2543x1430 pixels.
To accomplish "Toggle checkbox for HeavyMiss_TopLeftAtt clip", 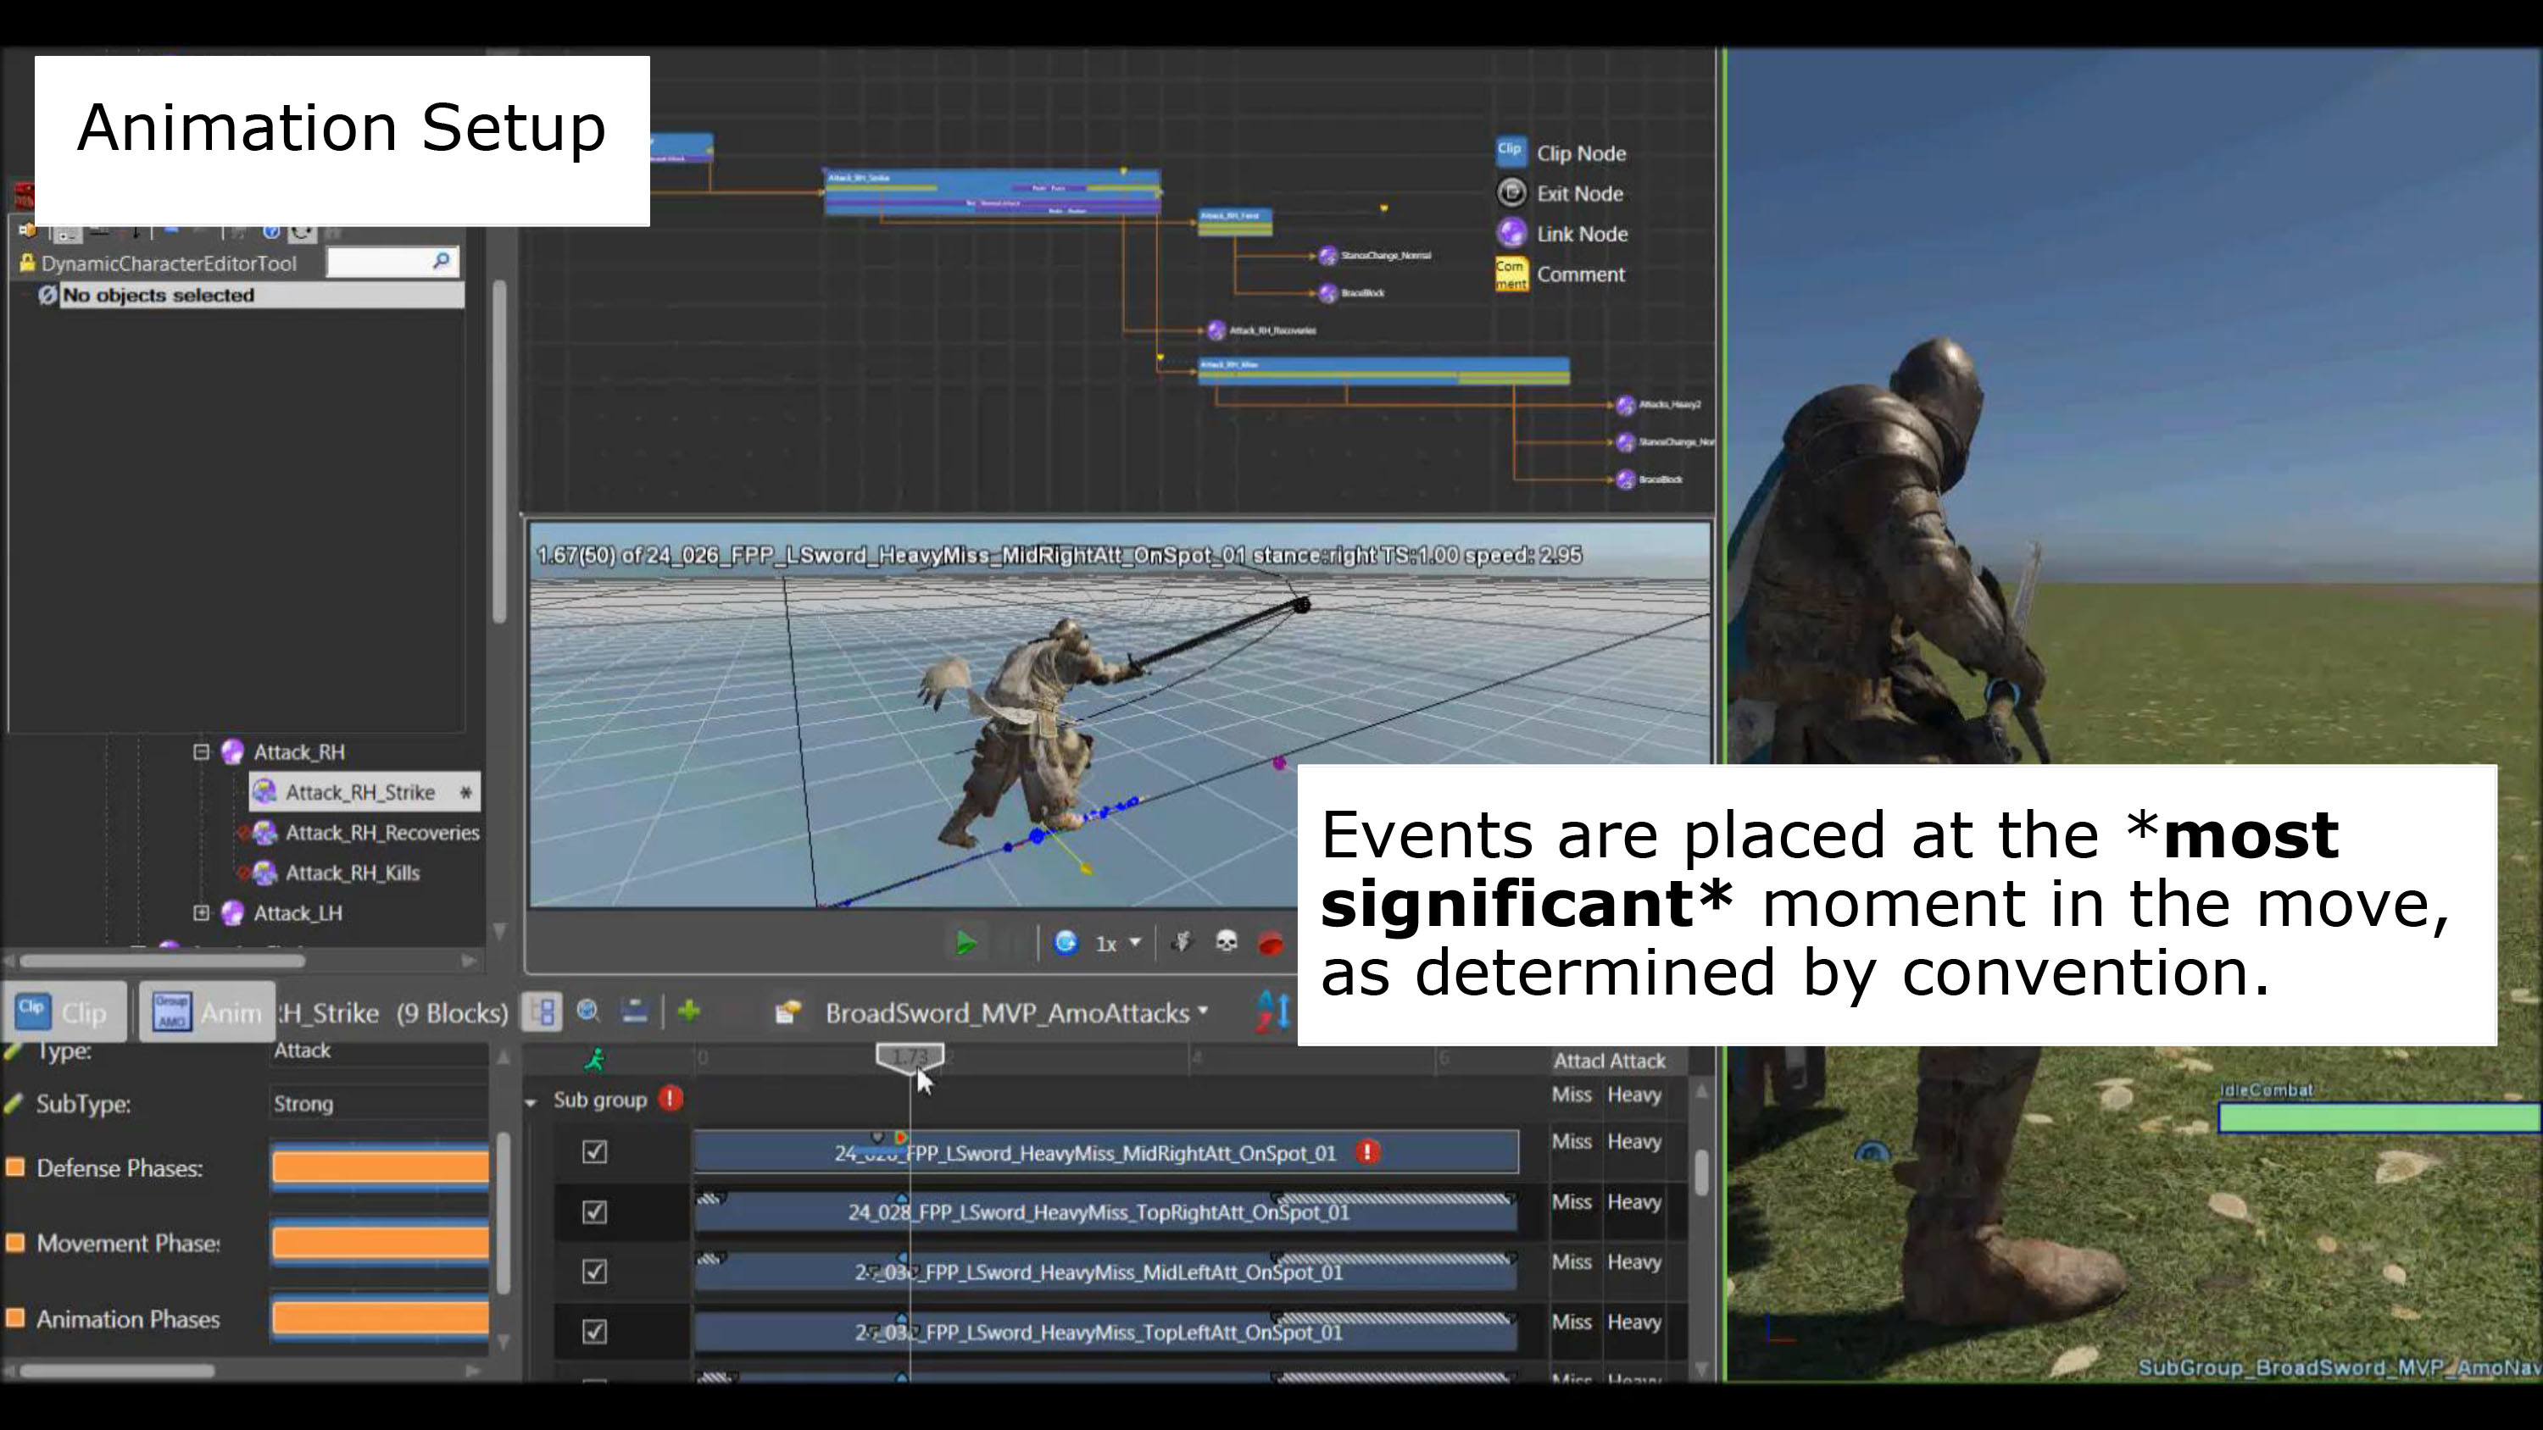I will [594, 1332].
